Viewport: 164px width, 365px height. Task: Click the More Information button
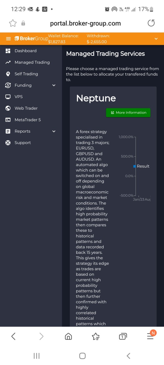tap(128, 113)
